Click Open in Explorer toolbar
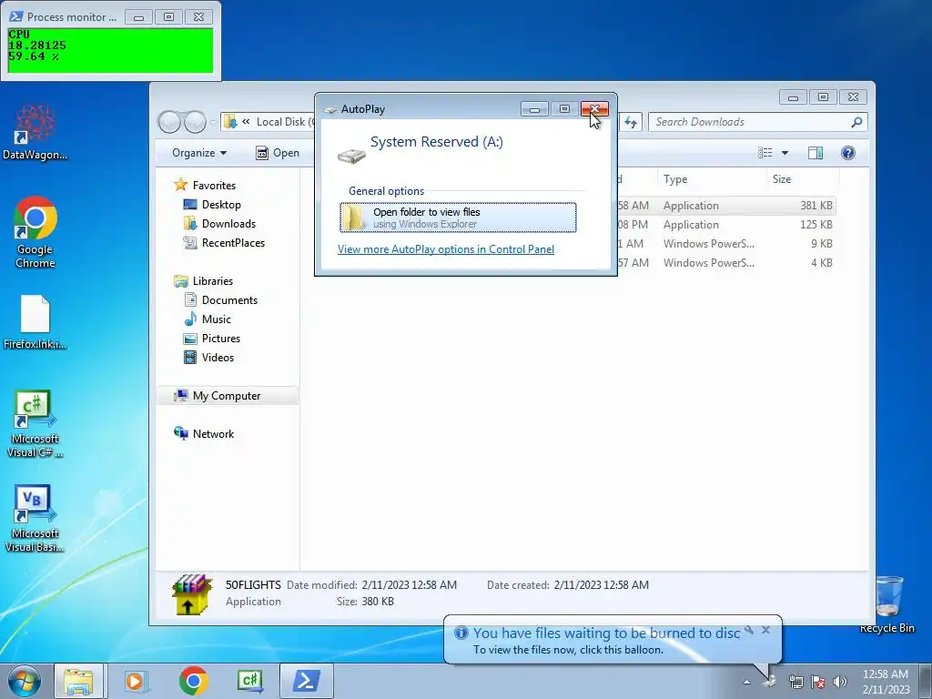 278,153
